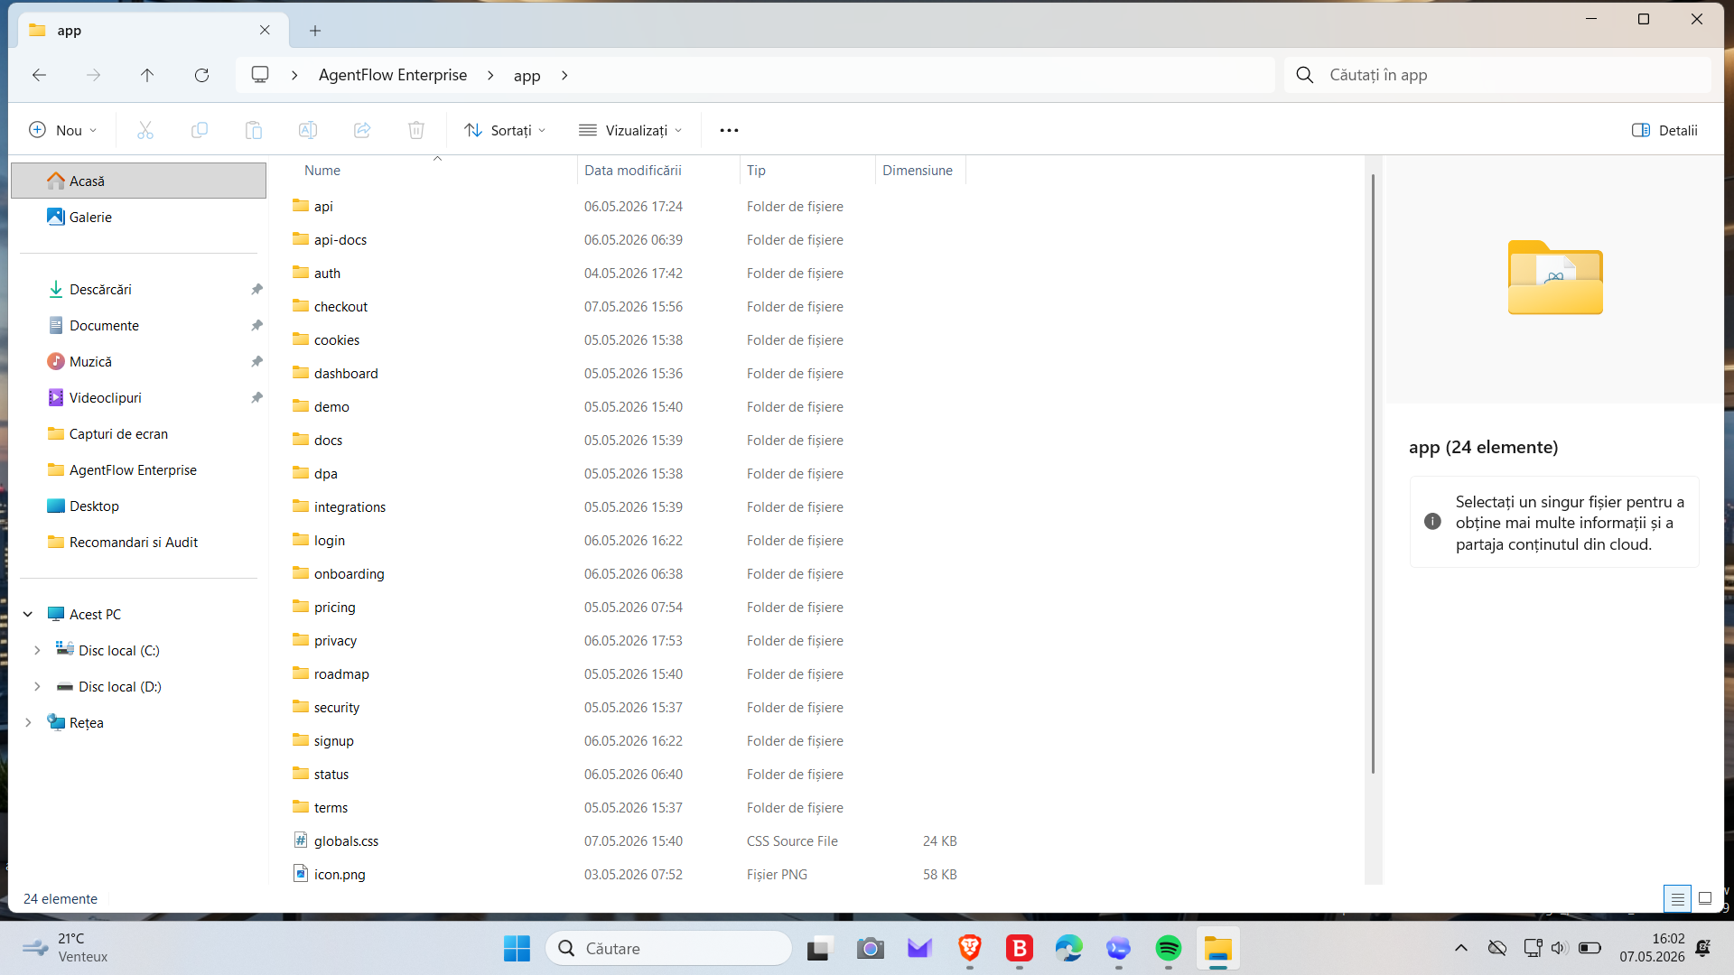Show hidden system tray icons
Screen dimensions: 1734x975
tap(1460, 948)
